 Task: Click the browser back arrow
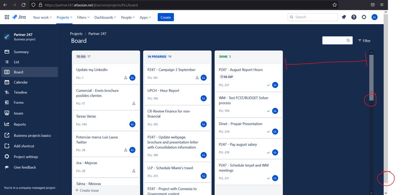pos(5,5)
